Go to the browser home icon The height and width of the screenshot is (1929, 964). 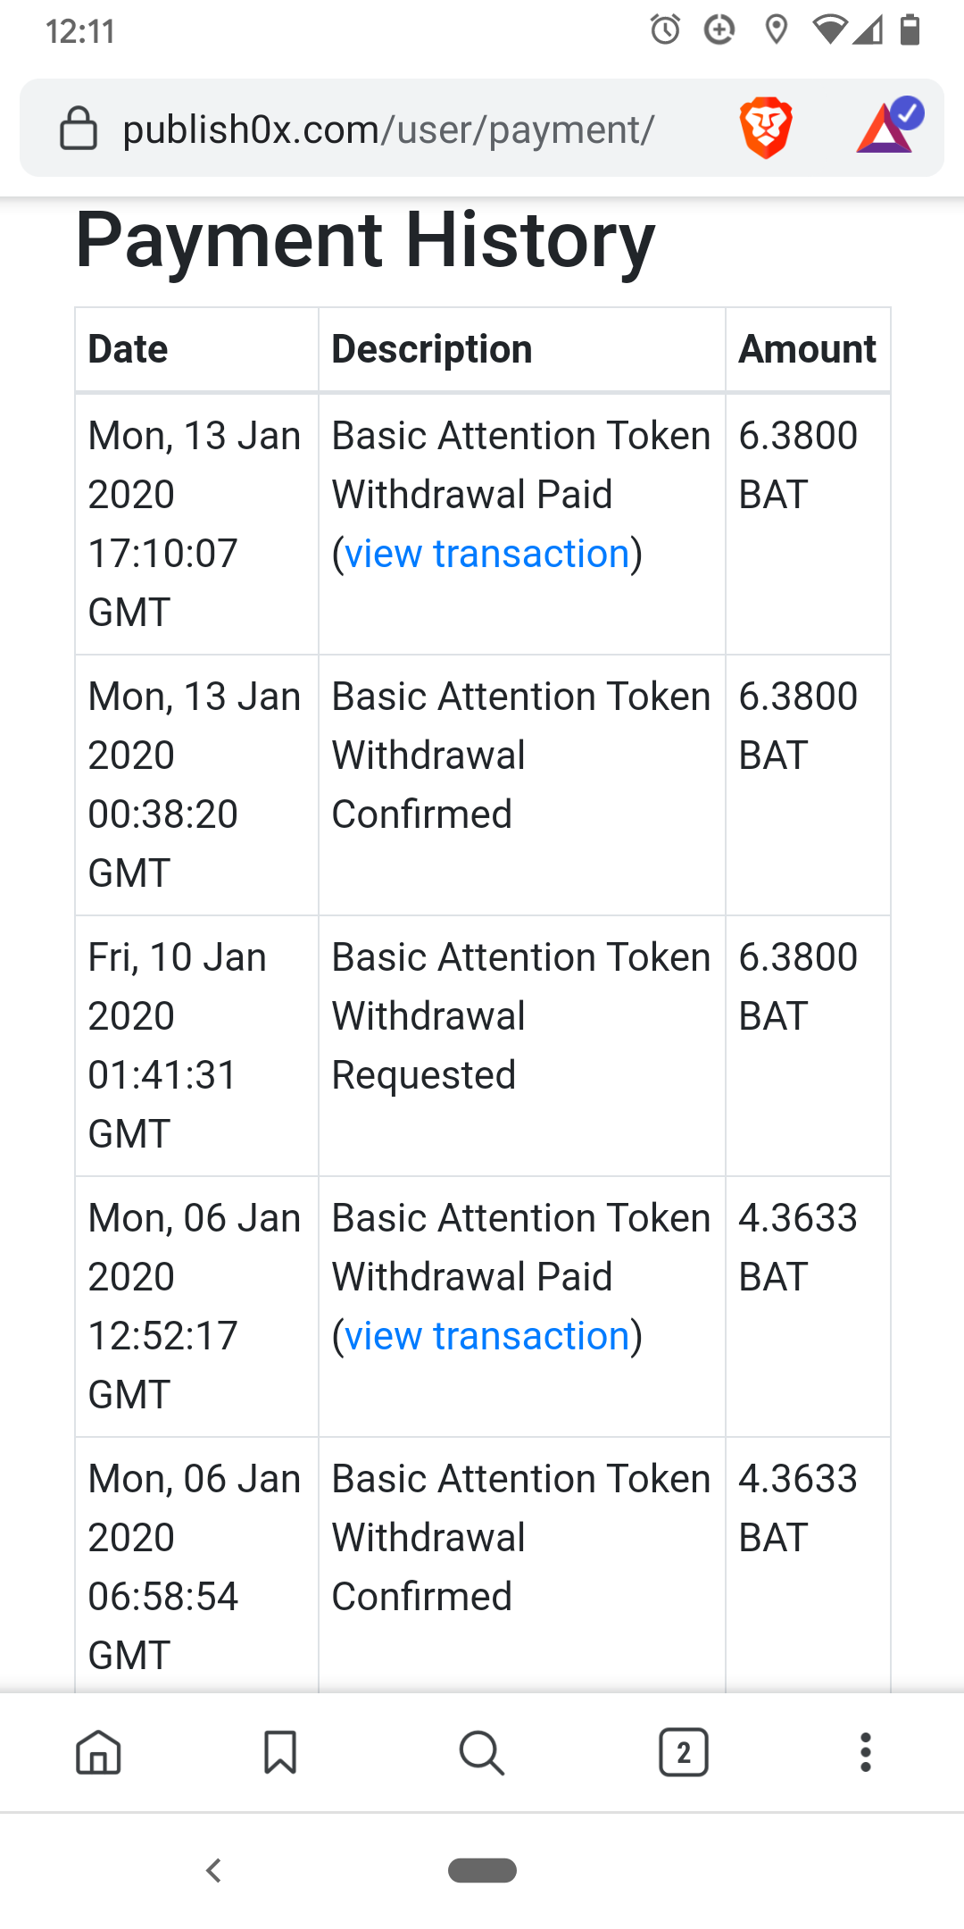point(98,1752)
